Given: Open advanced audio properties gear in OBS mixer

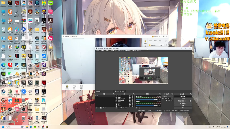Looking at the screenshot, I should pyautogui.click(x=137, y=108).
